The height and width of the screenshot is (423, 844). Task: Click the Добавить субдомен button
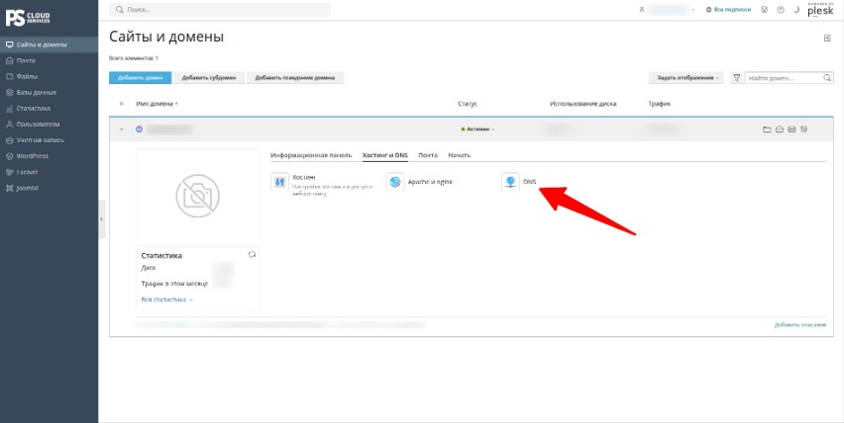pyautogui.click(x=209, y=78)
